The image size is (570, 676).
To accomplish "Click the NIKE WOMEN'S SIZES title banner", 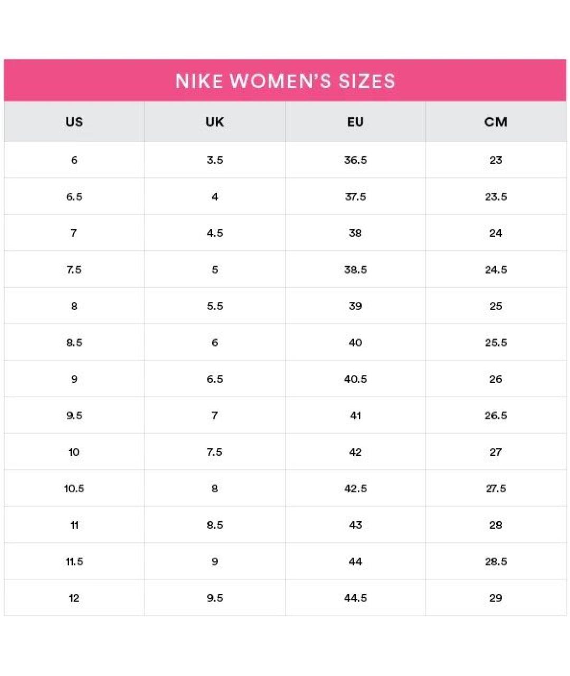I will [x=285, y=80].
